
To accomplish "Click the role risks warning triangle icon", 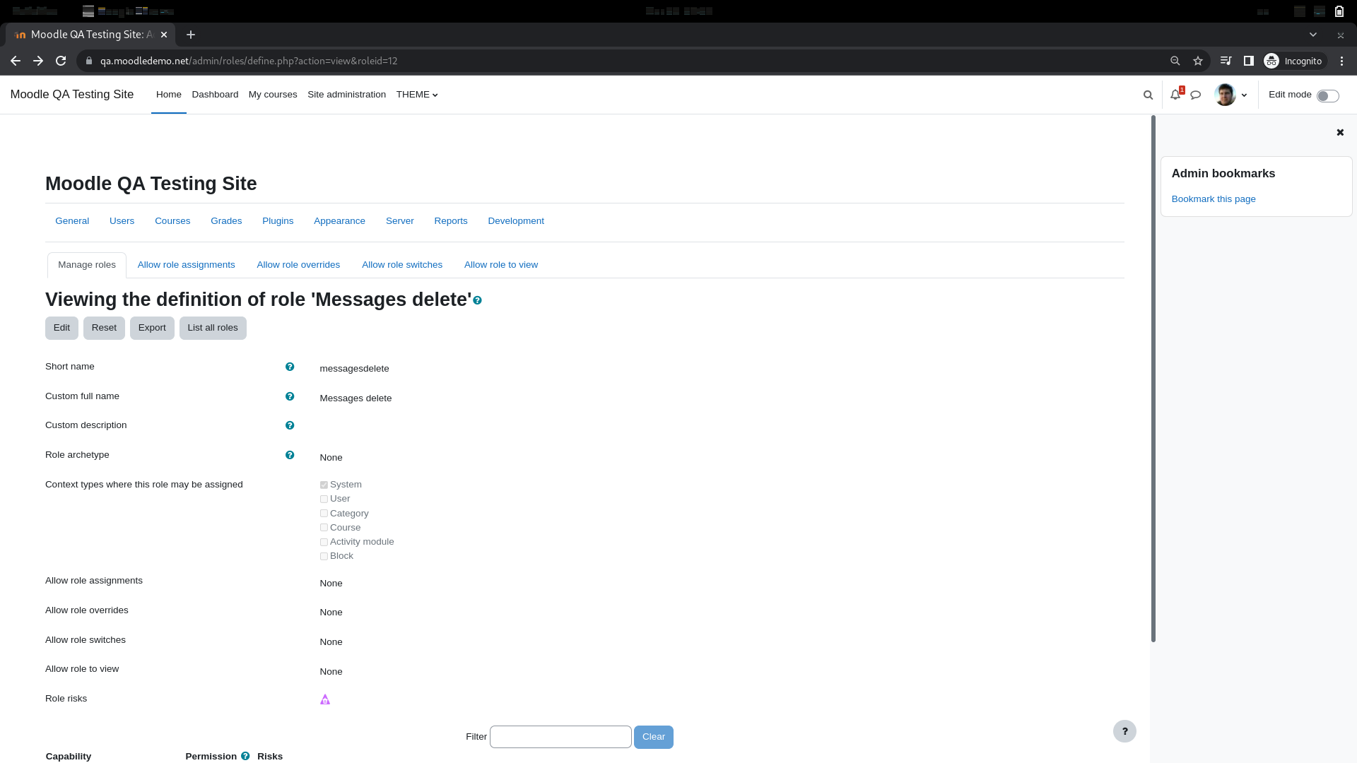I will point(325,699).
